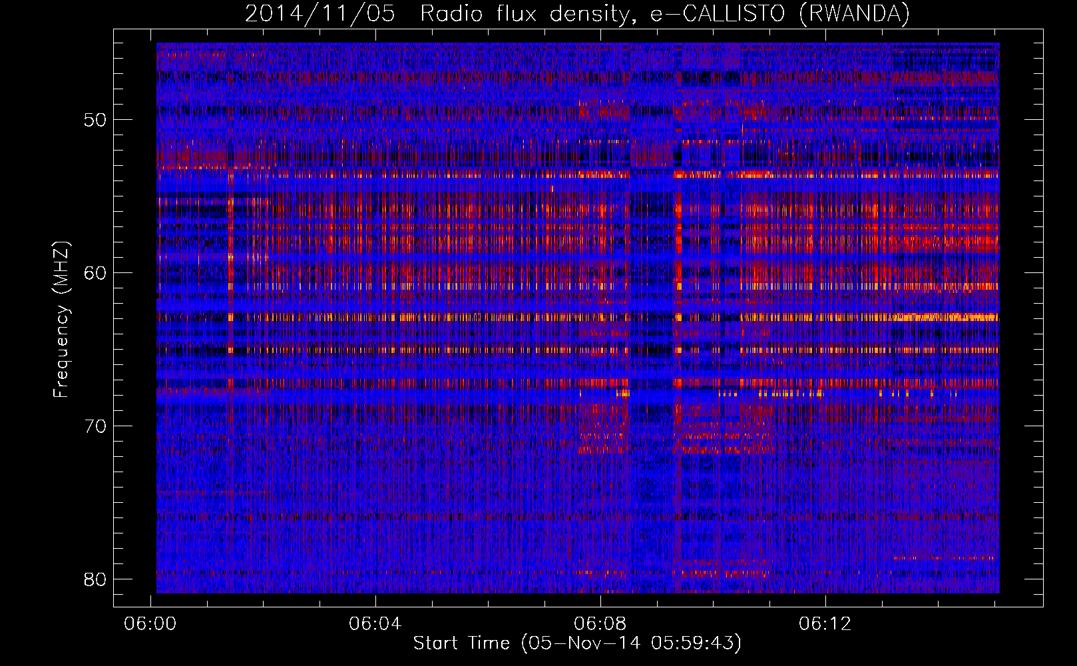
Task: Click the '80' frequency tick label
Action: tap(95, 579)
